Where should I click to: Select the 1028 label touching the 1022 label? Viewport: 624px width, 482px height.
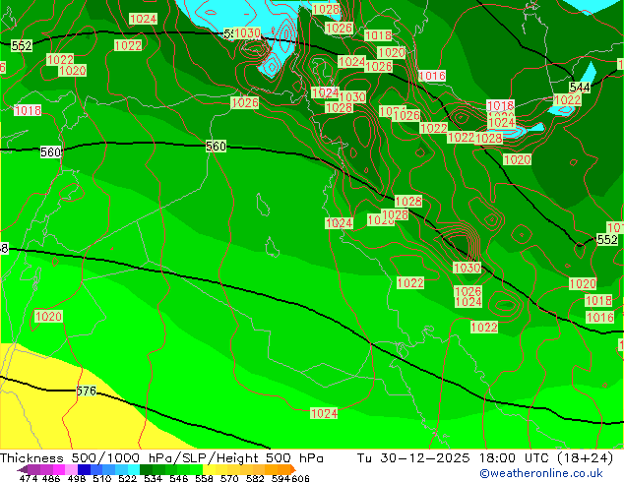[489, 138]
